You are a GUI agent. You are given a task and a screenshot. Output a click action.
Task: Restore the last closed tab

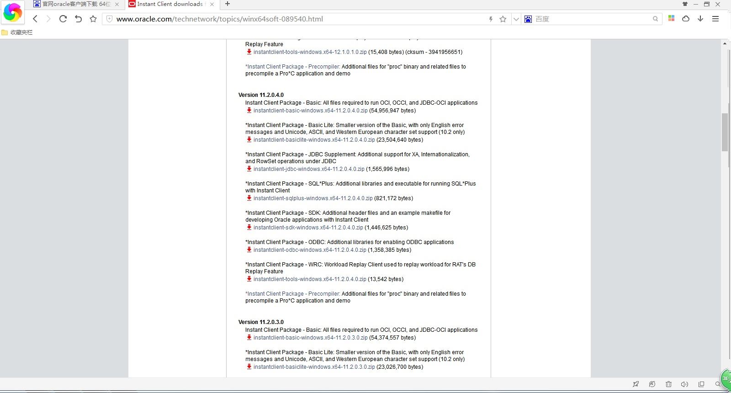coord(78,19)
